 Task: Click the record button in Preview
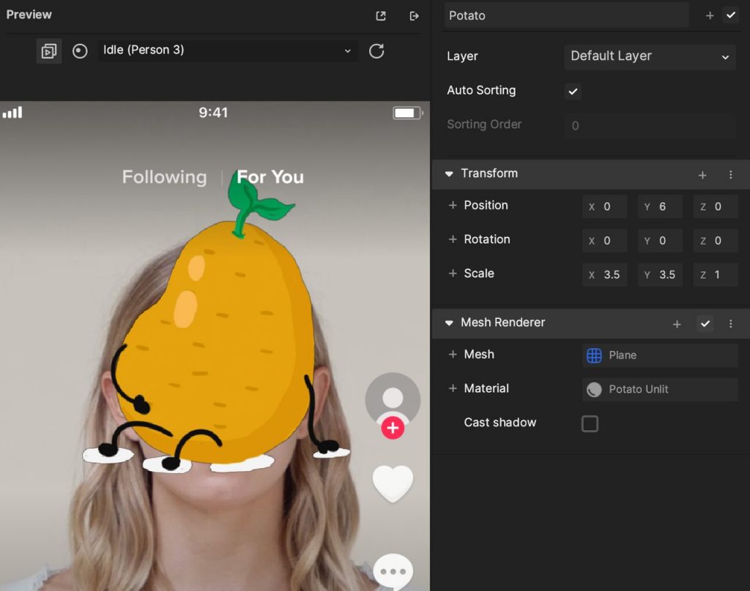(80, 51)
